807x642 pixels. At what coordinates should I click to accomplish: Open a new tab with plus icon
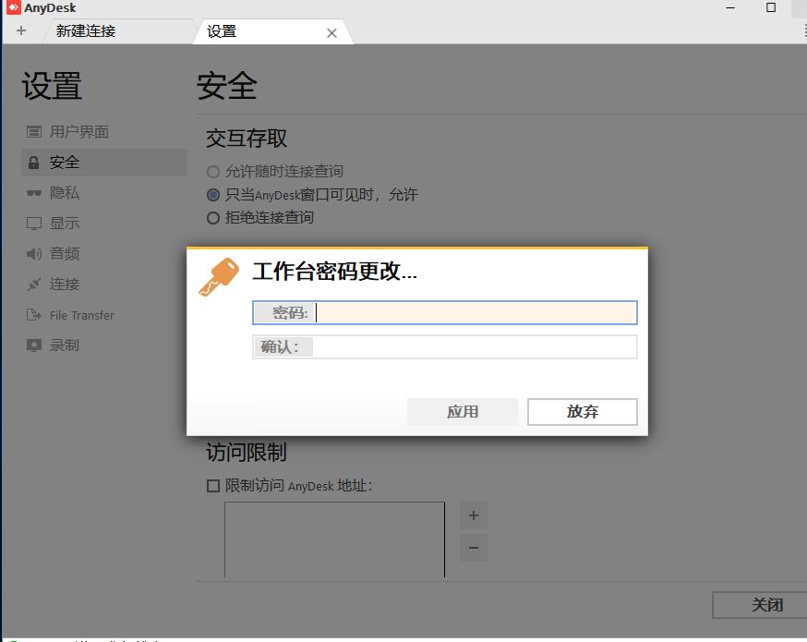(21, 30)
